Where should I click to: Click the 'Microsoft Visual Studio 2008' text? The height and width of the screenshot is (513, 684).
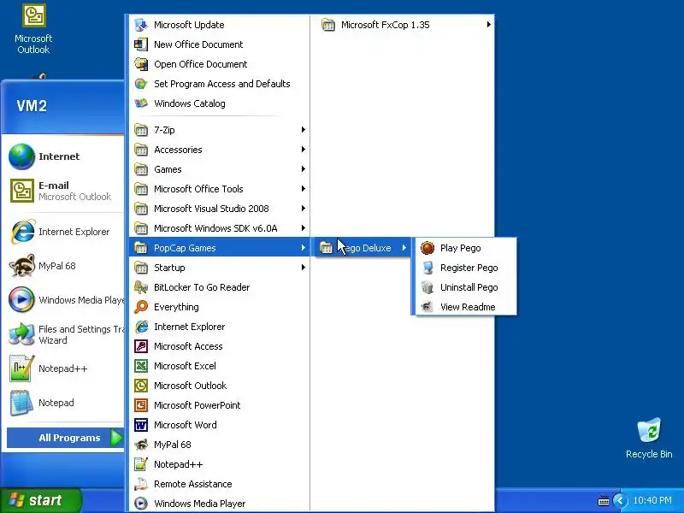tap(211, 209)
